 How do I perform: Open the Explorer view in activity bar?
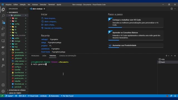click(3, 9)
